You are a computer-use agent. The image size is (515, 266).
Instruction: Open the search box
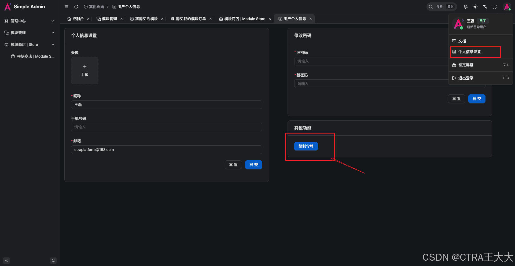[442, 7]
